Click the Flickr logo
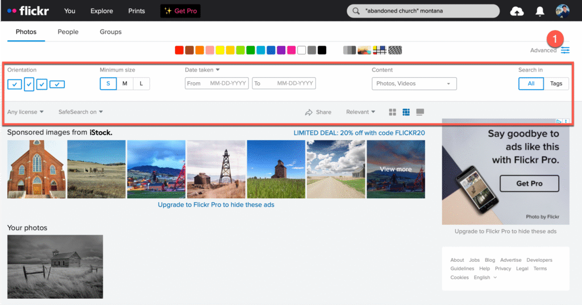The width and height of the screenshot is (582, 305). [x=28, y=11]
